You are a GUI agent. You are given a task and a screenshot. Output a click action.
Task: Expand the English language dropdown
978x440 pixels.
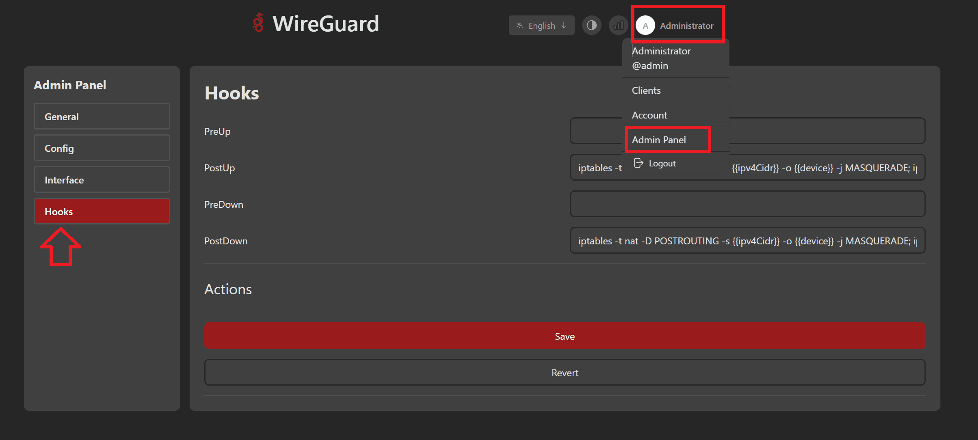pos(541,26)
